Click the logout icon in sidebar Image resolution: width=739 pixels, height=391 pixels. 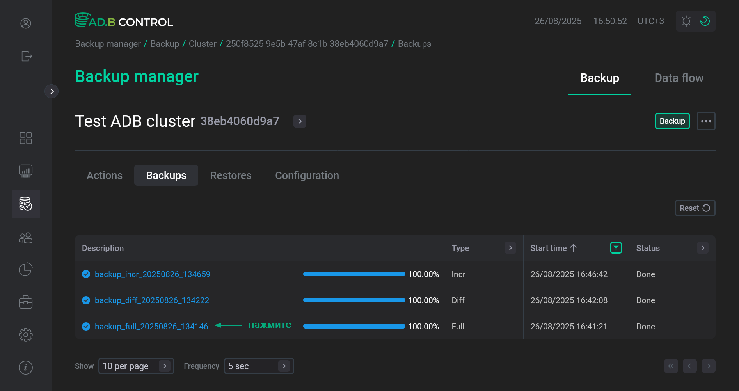[x=26, y=56]
